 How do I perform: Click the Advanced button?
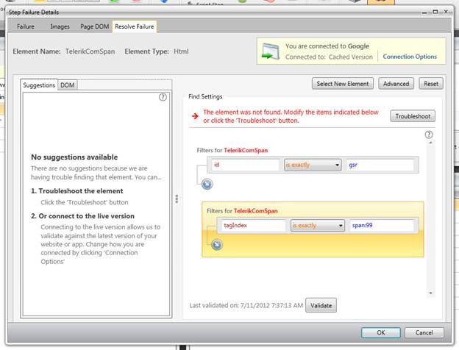click(x=396, y=83)
